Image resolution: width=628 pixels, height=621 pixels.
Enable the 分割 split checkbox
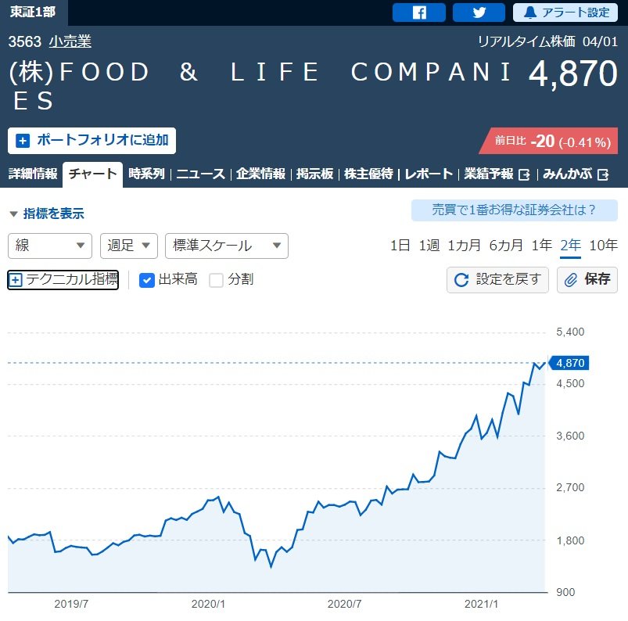coord(217,280)
